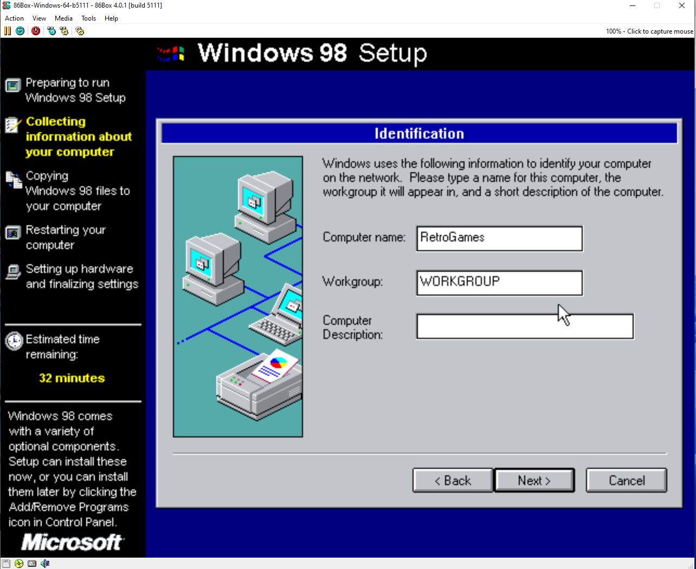This screenshot has width=696, height=569.
Task: Pause the emulation with the pause icon
Action: [x=8, y=31]
